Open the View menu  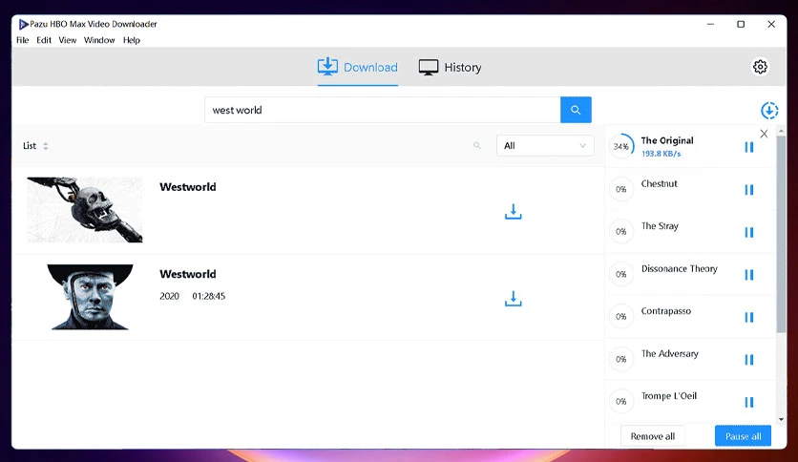coord(67,40)
